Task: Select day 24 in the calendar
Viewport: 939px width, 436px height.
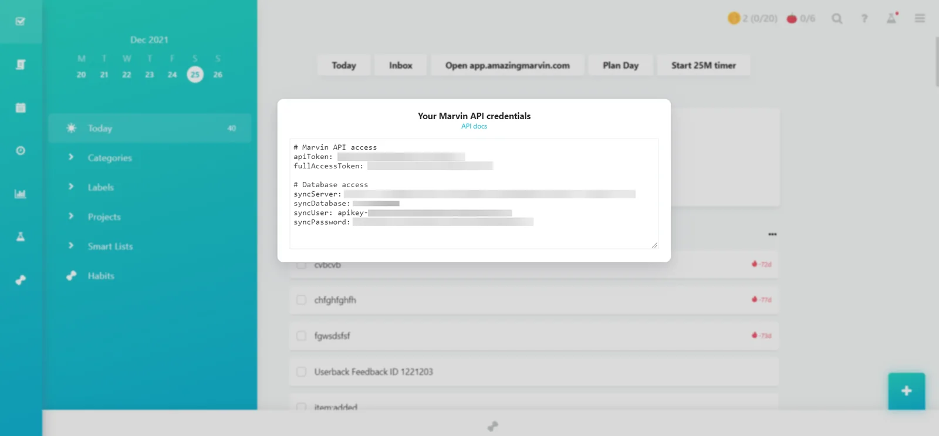Action: pyautogui.click(x=172, y=75)
